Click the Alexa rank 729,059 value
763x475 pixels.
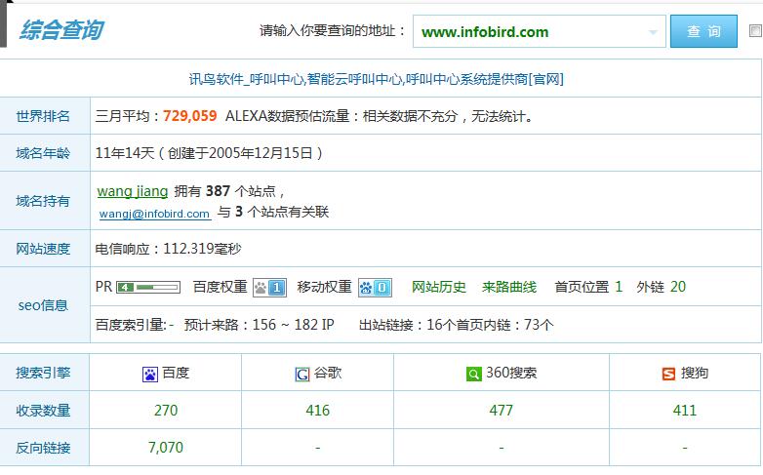point(190,116)
